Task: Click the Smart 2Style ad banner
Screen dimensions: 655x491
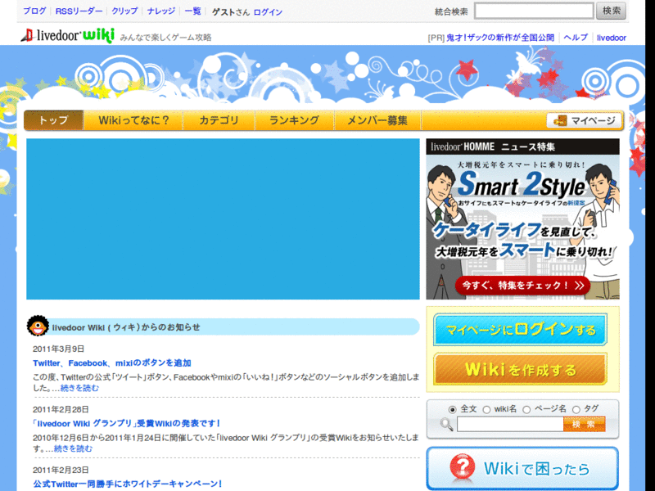Action: pos(522,218)
